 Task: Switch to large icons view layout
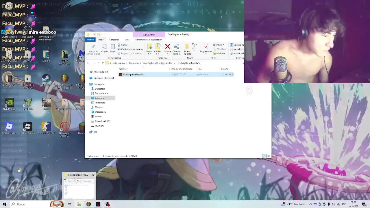[x=269, y=156]
